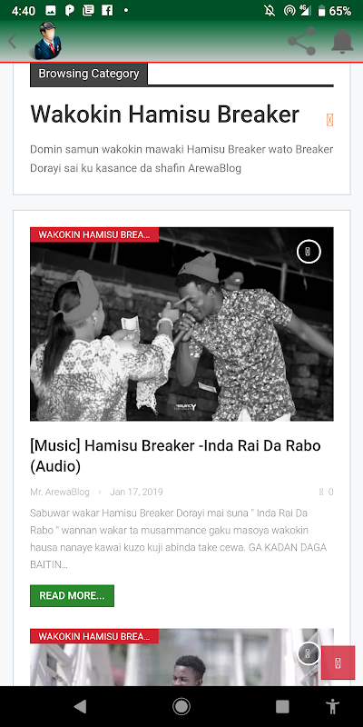Screen dimensions: 363x727
Task: Click the Jan 17, 2019 post date
Action: pos(136,492)
